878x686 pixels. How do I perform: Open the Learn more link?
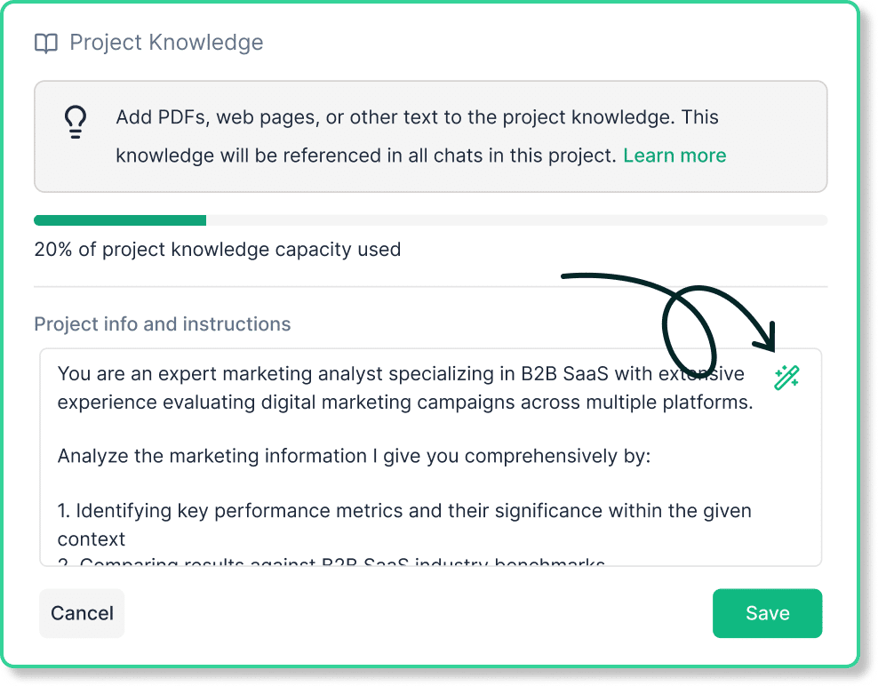674,156
